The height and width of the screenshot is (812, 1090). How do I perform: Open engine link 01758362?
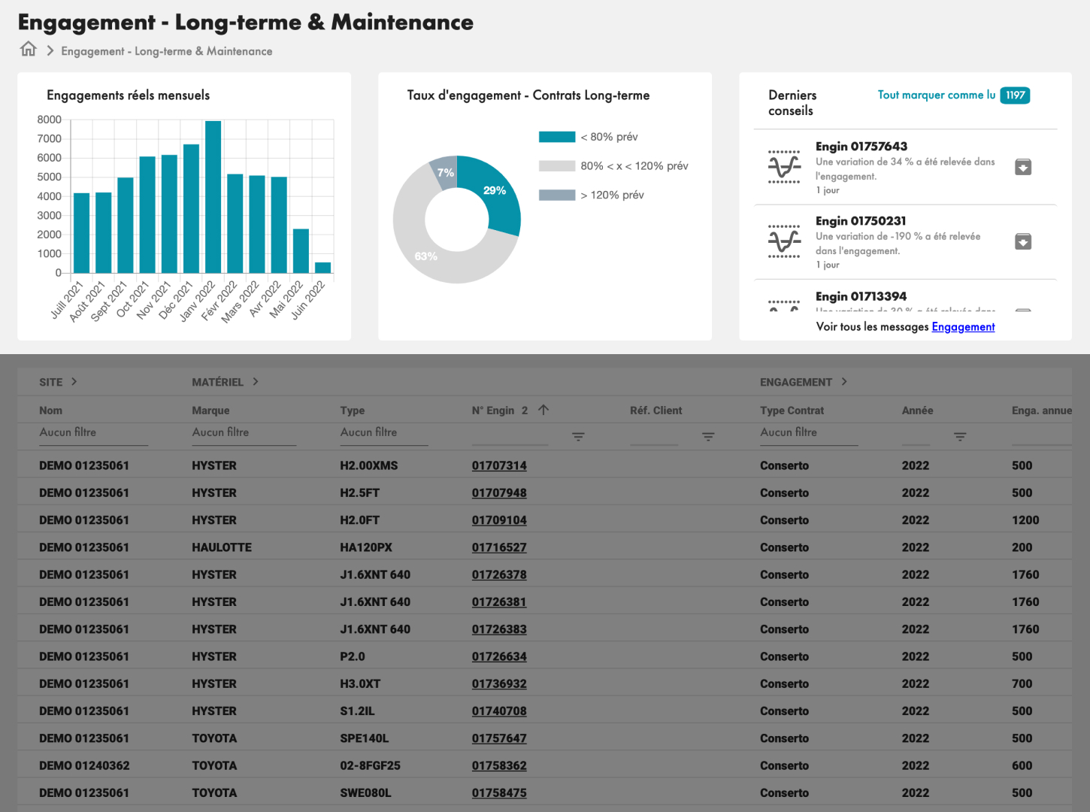click(499, 766)
